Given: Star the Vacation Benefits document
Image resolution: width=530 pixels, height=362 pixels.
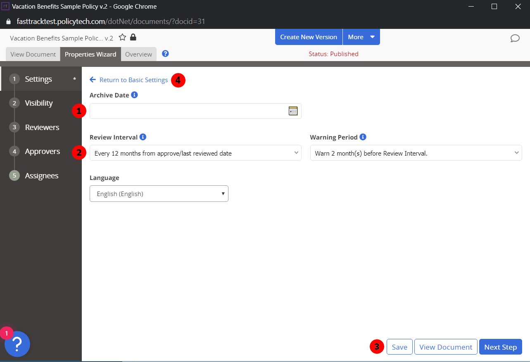Looking at the screenshot, I should 122,37.
